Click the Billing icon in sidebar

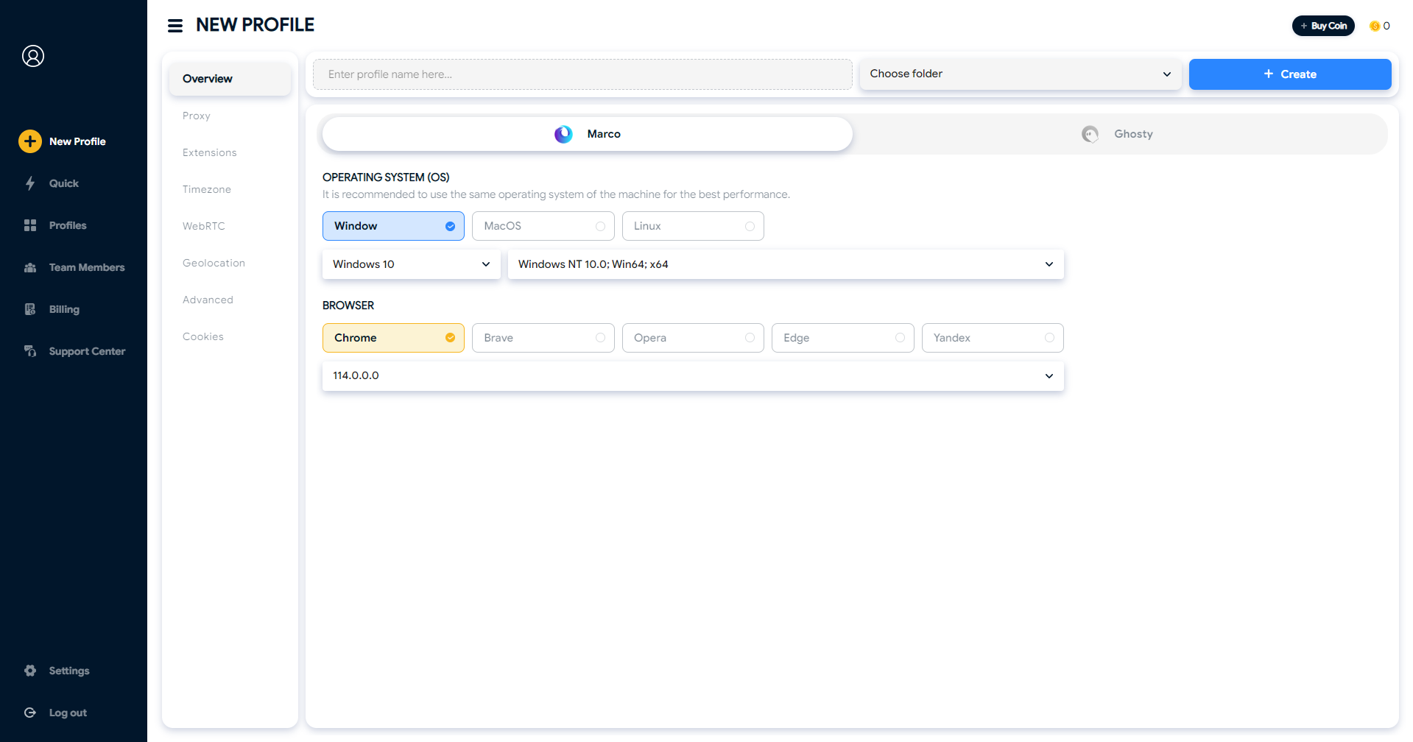click(x=30, y=309)
